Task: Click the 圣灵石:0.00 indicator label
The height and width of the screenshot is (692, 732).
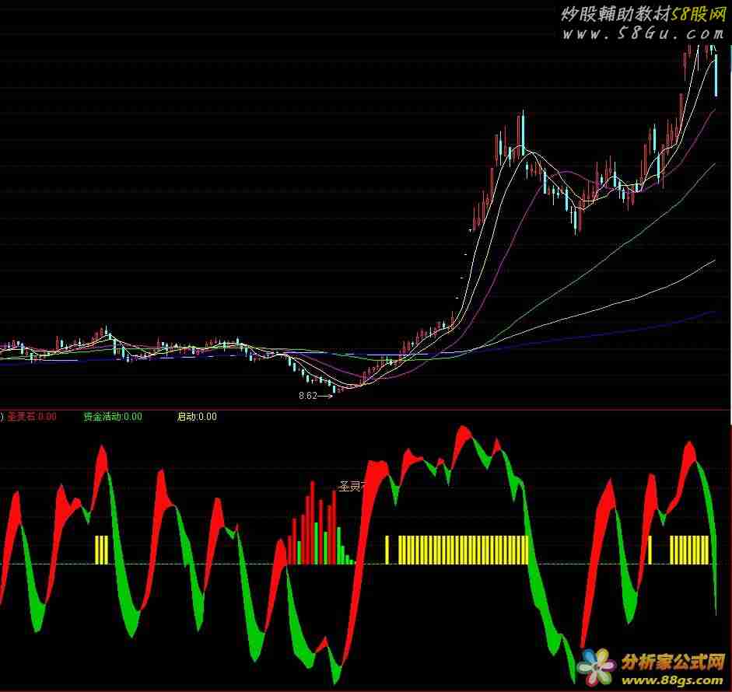Action: [32, 417]
